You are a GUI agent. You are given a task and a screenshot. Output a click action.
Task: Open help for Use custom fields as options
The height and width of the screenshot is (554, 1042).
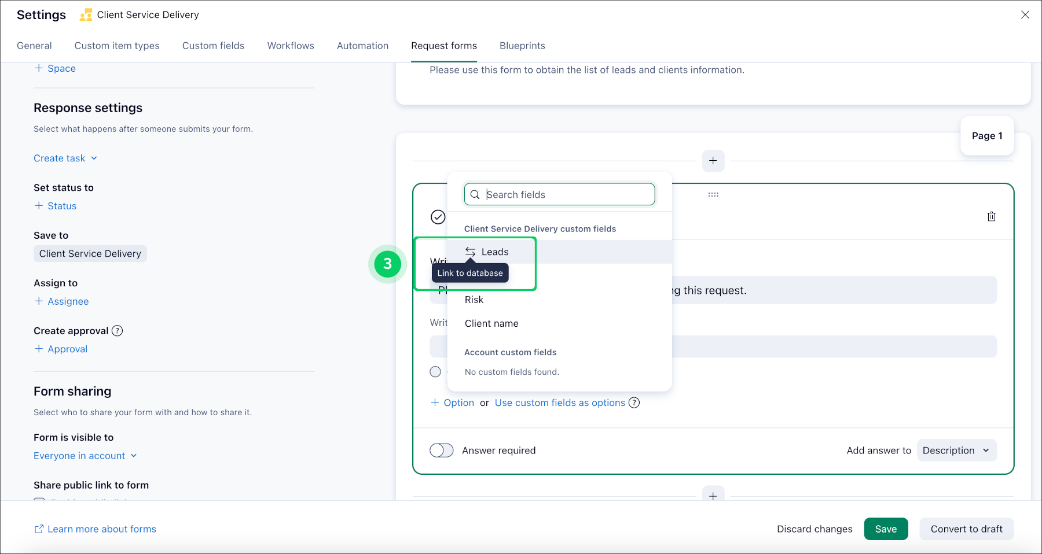point(634,402)
